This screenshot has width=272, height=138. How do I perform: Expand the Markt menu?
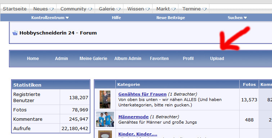pyautogui.click(x=166, y=9)
